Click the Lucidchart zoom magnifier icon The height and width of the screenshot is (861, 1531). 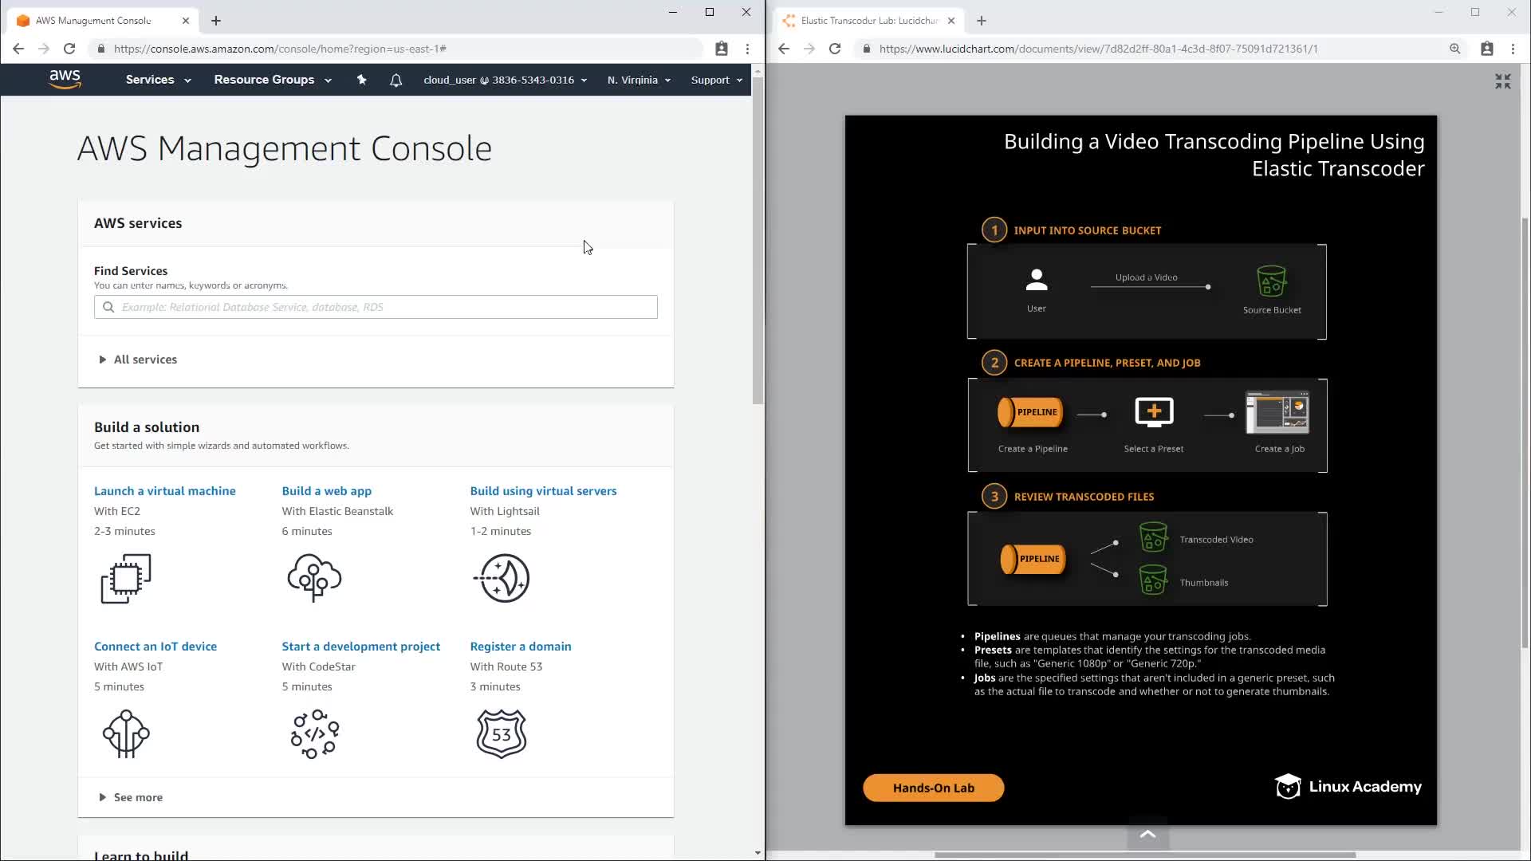tap(1454, 49)
